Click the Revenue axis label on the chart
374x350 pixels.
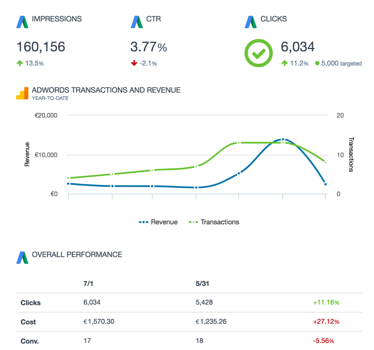tap(26, 154)
